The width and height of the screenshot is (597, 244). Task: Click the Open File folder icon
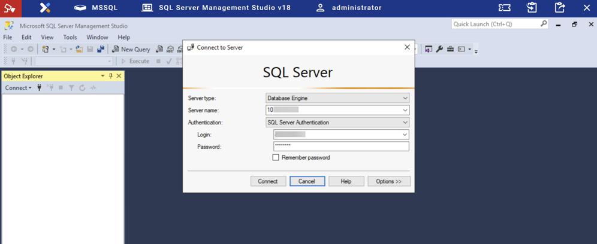click(79, 50)
